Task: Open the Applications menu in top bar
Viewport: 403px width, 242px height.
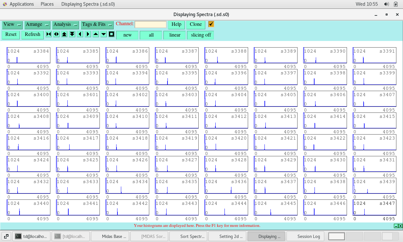Action: point(21,4)
